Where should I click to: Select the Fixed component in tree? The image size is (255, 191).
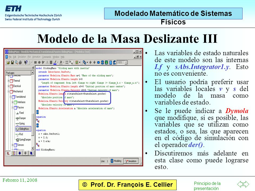tap(20, 113)
